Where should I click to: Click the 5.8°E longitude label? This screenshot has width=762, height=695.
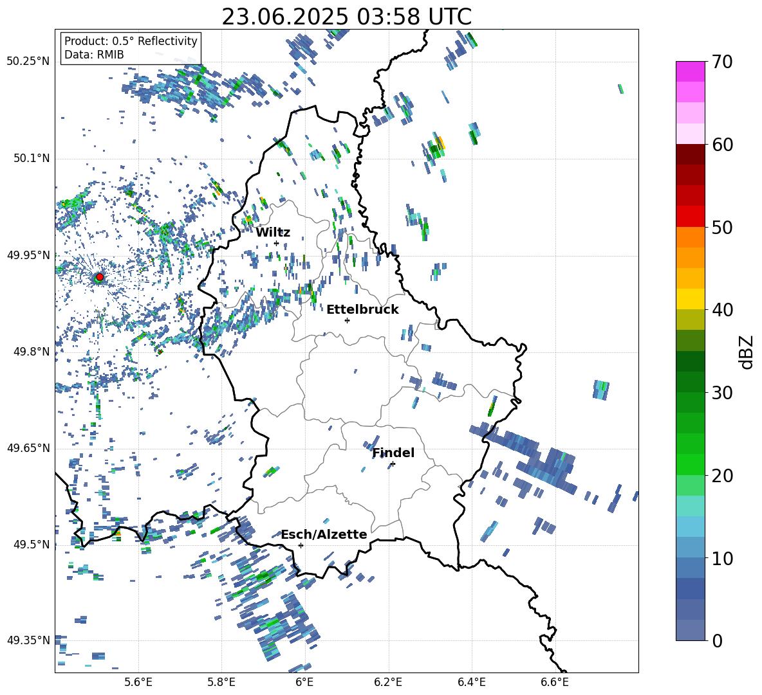(x=221, y=682)
